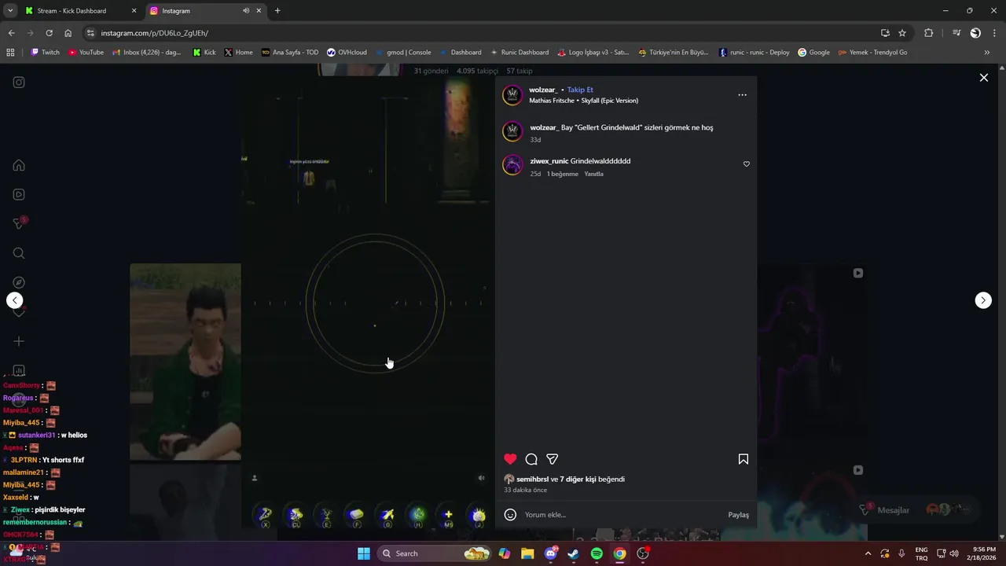Viewport: 1006px width, 566px height.
Task: Open the three-dot options menu of the post
Action: pos(742,95)
